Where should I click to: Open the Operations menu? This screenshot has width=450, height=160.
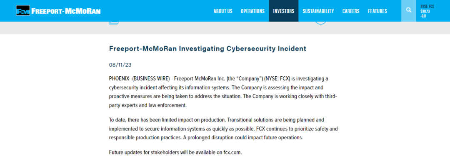252,11
